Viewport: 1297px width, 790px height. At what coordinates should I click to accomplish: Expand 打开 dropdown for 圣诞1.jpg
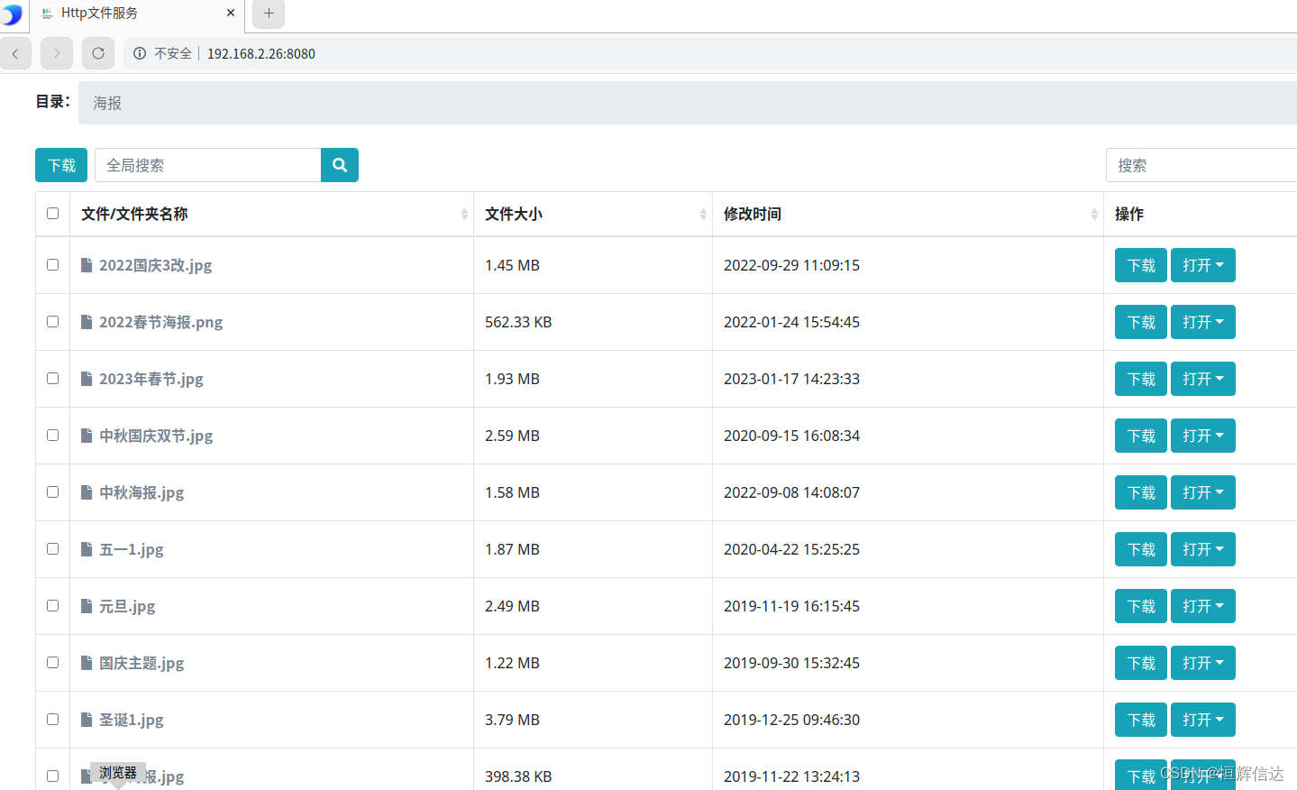coord(1202,720)
